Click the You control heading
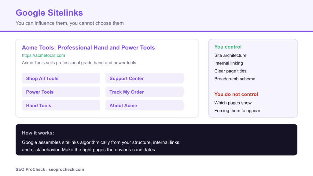Image resolution: width=313 pixels, height=176 pixels. click(228, 47)
